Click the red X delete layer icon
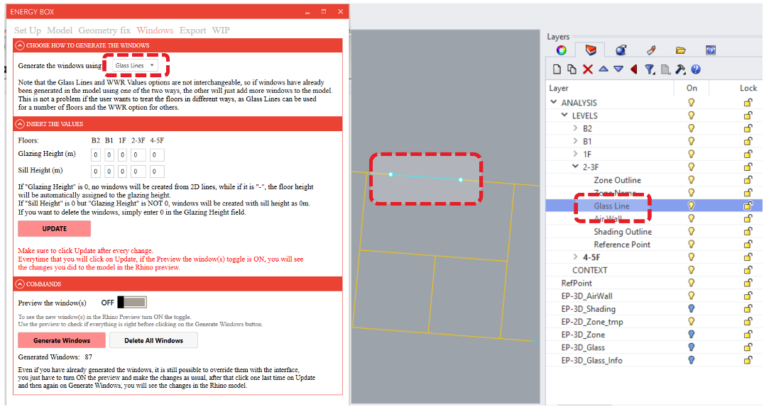 coord(588,69)
